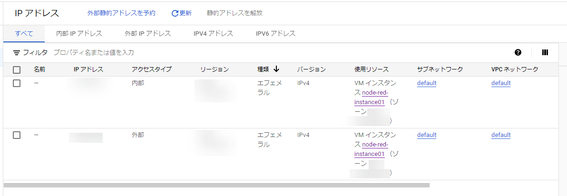Viewport: 567px width, 196px height.
Task: Open the column display options icon
Action: [x=545, y=52]
